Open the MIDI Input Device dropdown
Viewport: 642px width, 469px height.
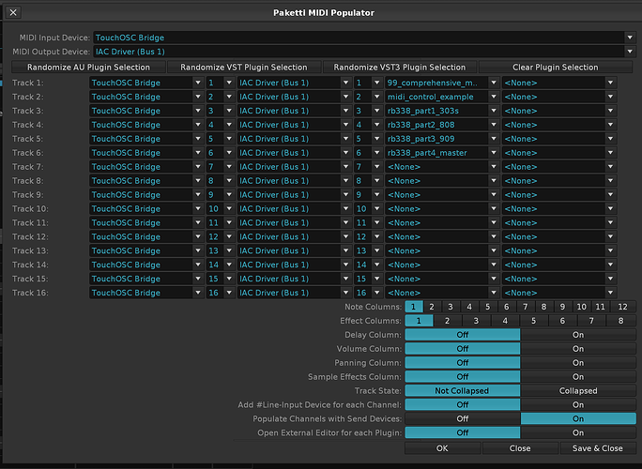[x=364, y=38]
